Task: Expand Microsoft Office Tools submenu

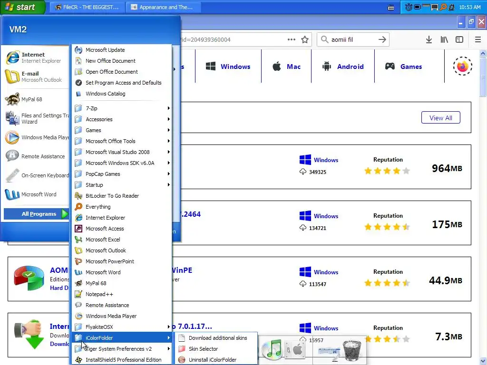Action: click(x=122, y=141)
